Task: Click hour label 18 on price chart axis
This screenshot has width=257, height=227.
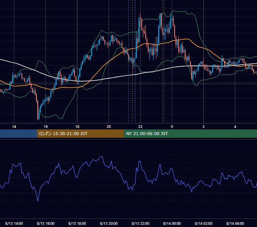Action: pyautogui.click(x=77, y=127)
